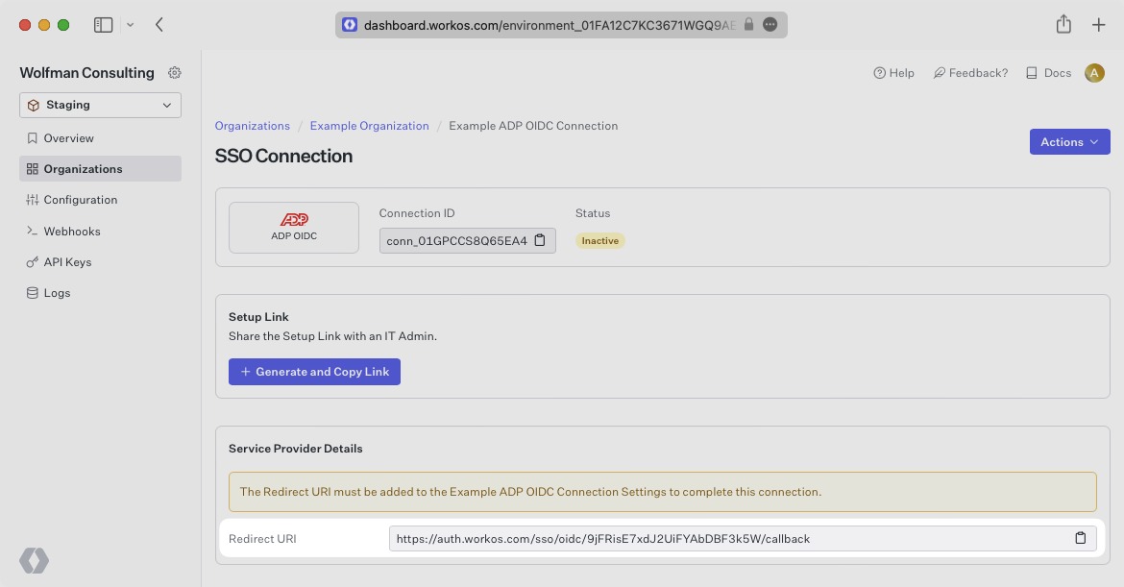Open the Actions dropdown menu
1124x587 pixels.
point(1069,141)
